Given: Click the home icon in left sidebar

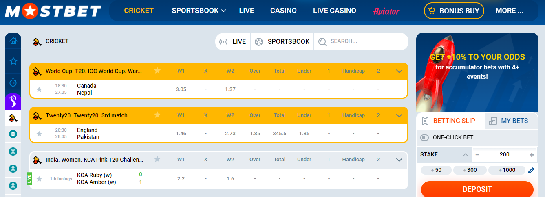Looking at the screenshot, I should [x=13, y=41].
